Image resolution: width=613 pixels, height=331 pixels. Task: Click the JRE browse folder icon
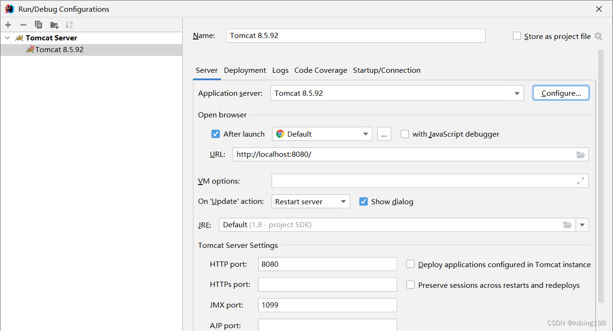[568, 225]
